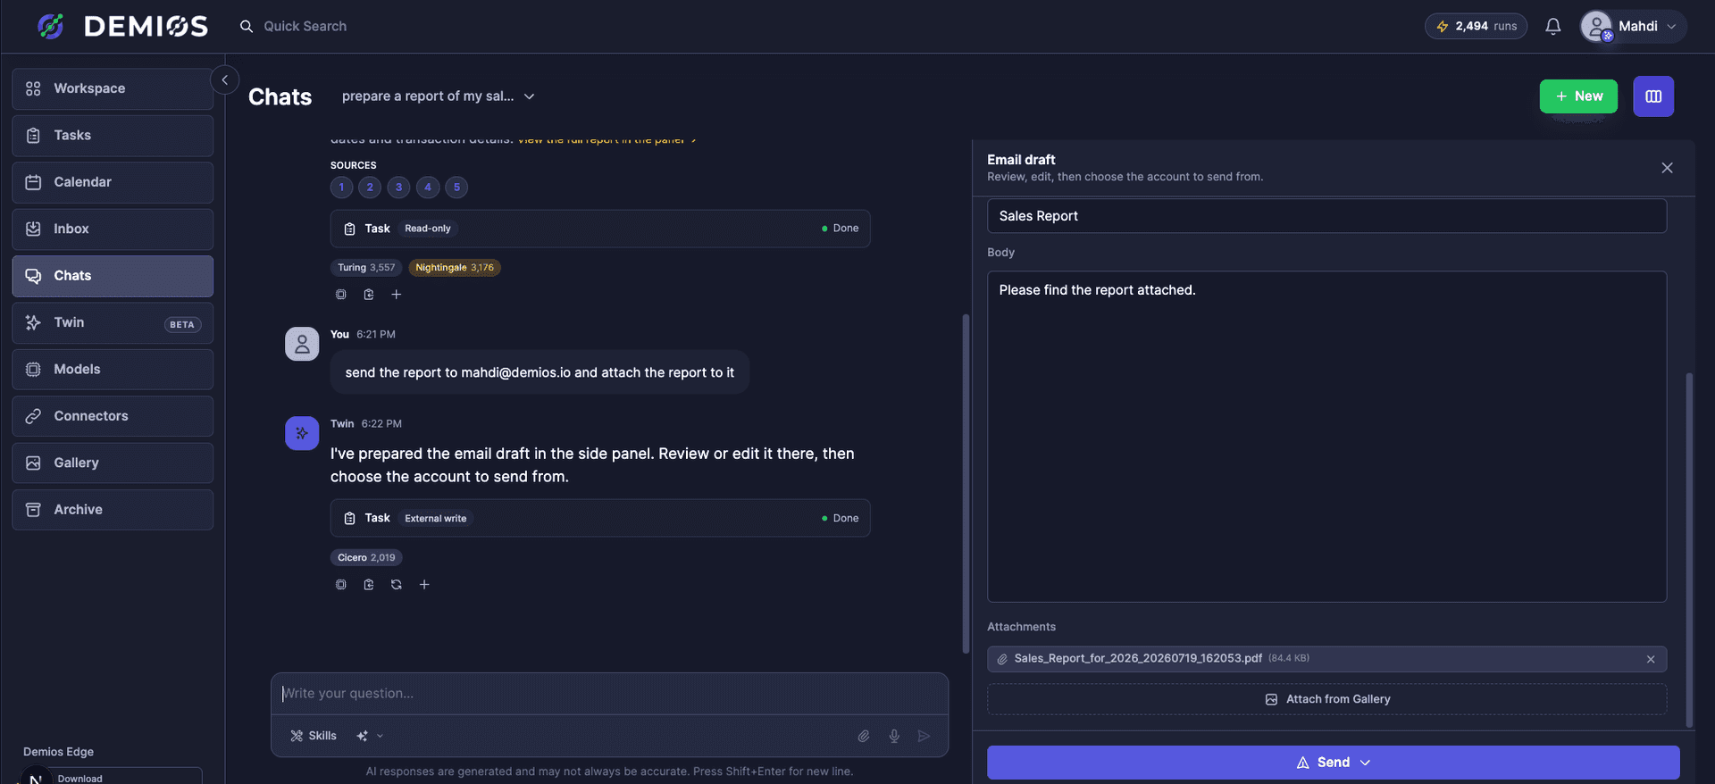The image size is (1715, 784).
Task: Go to Workspace
Action: [113, 88]
